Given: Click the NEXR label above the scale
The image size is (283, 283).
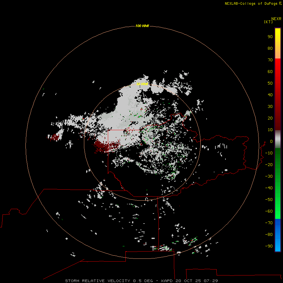Looking at the screenshot, I should (276, 19).
